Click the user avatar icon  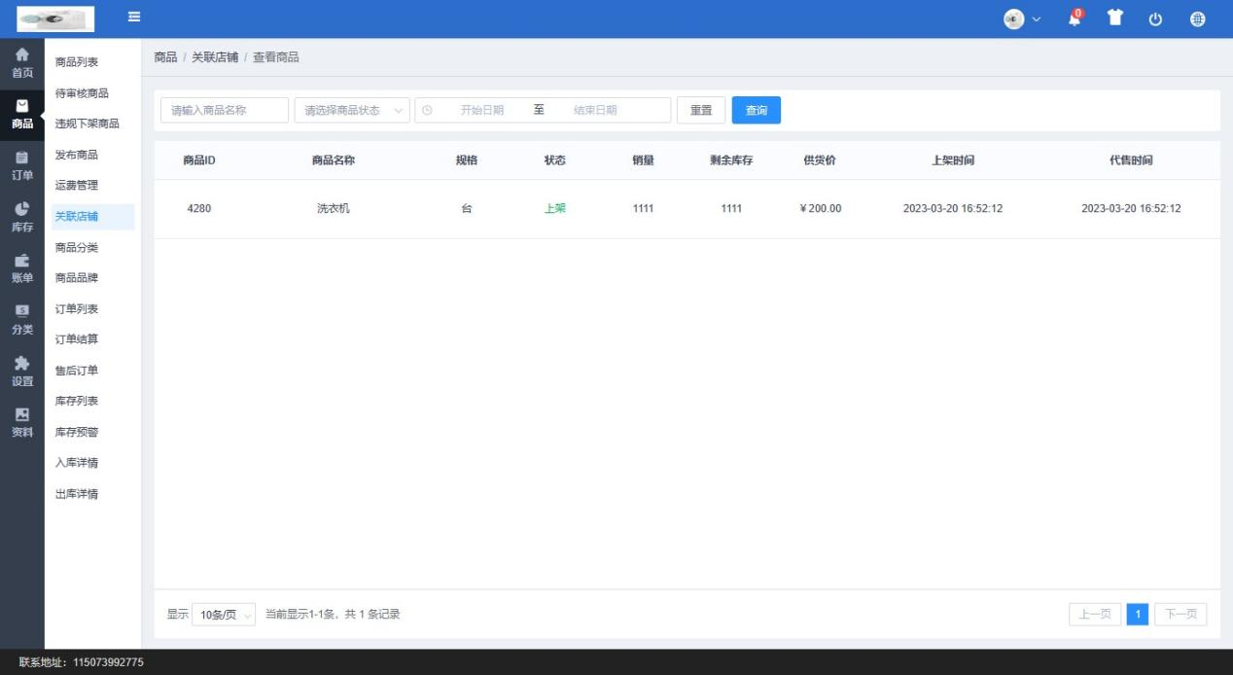1014,19
